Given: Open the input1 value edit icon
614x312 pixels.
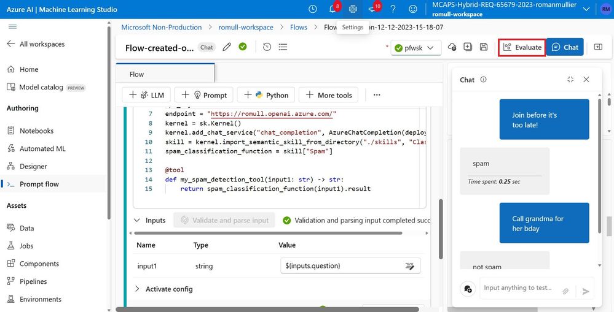Looking at the screenshot, I should click(409, 266).
